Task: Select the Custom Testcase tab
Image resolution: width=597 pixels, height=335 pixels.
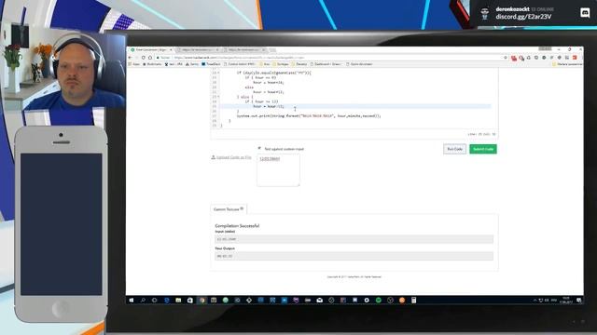Action: [229, 209]
